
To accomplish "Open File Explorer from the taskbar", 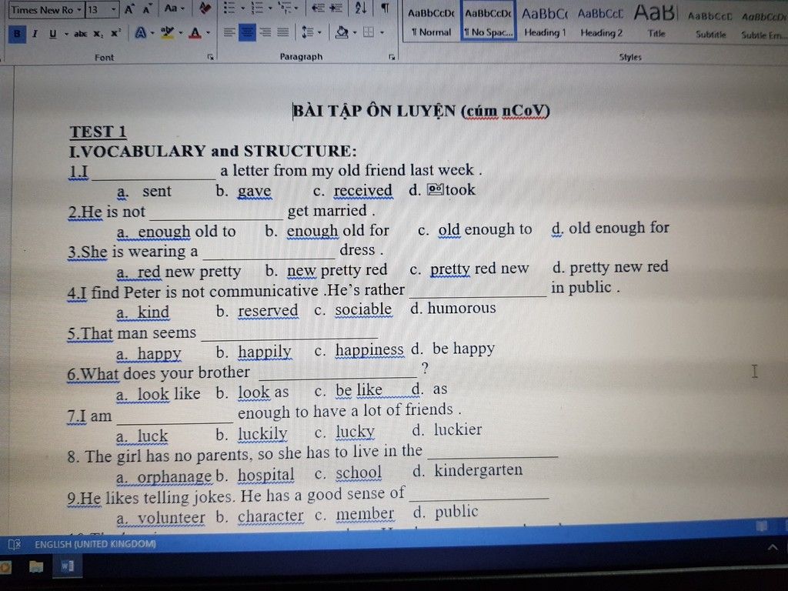I will coord(36,566).
